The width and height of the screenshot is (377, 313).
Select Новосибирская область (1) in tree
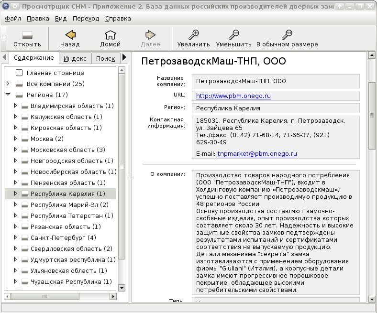pos(73,172)
